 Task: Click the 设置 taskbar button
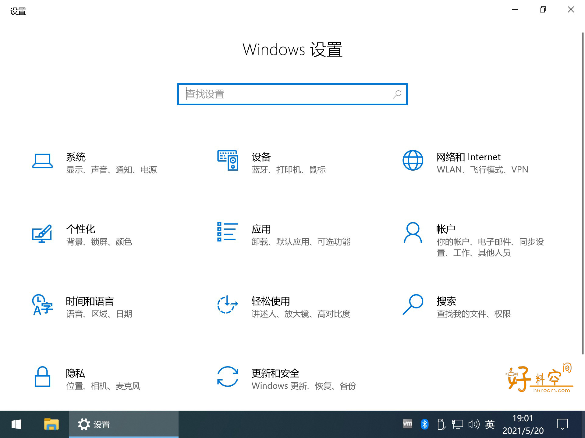pos(124,424)
